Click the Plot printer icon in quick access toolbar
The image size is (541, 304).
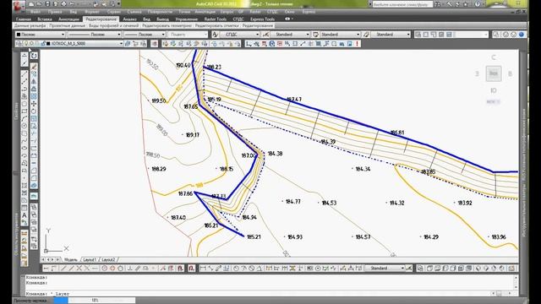tap(63, 4)
